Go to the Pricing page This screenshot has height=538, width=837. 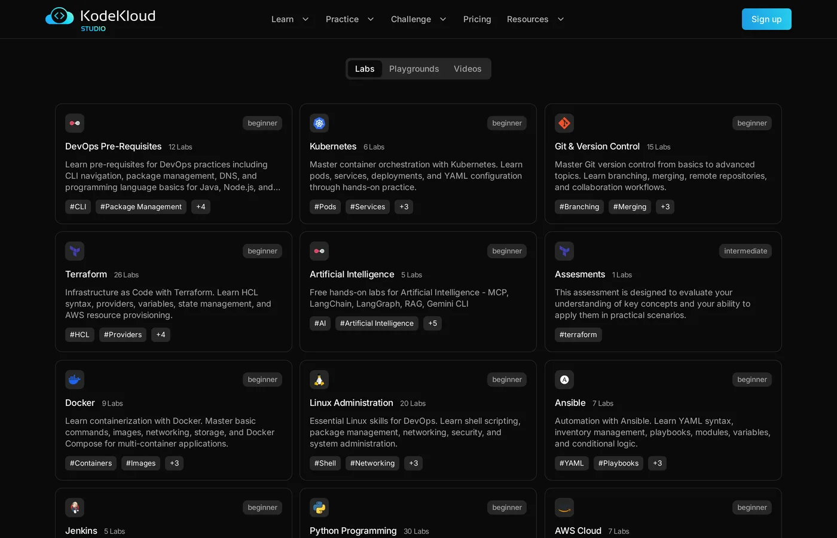click(x=477, y=19)
